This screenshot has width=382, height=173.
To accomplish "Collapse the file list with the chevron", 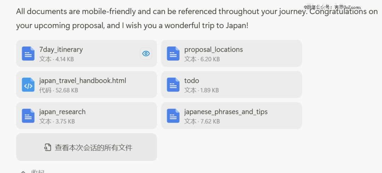I will [x=23, y=172].
